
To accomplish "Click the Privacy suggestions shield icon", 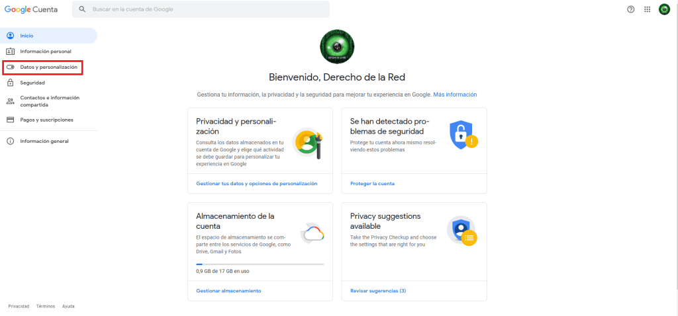I will click(461, 231).
